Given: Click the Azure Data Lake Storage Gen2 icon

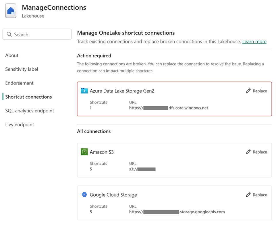Looking at the screenshot, I should pyautogui.click(x=84, y=91).
